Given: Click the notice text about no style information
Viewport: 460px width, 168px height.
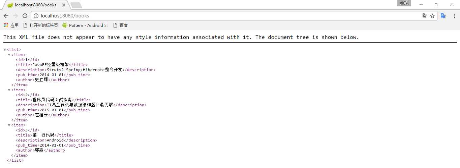Looking at the screenshot, I should [181, 37].
